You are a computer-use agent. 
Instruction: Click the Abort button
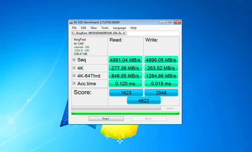149,119
